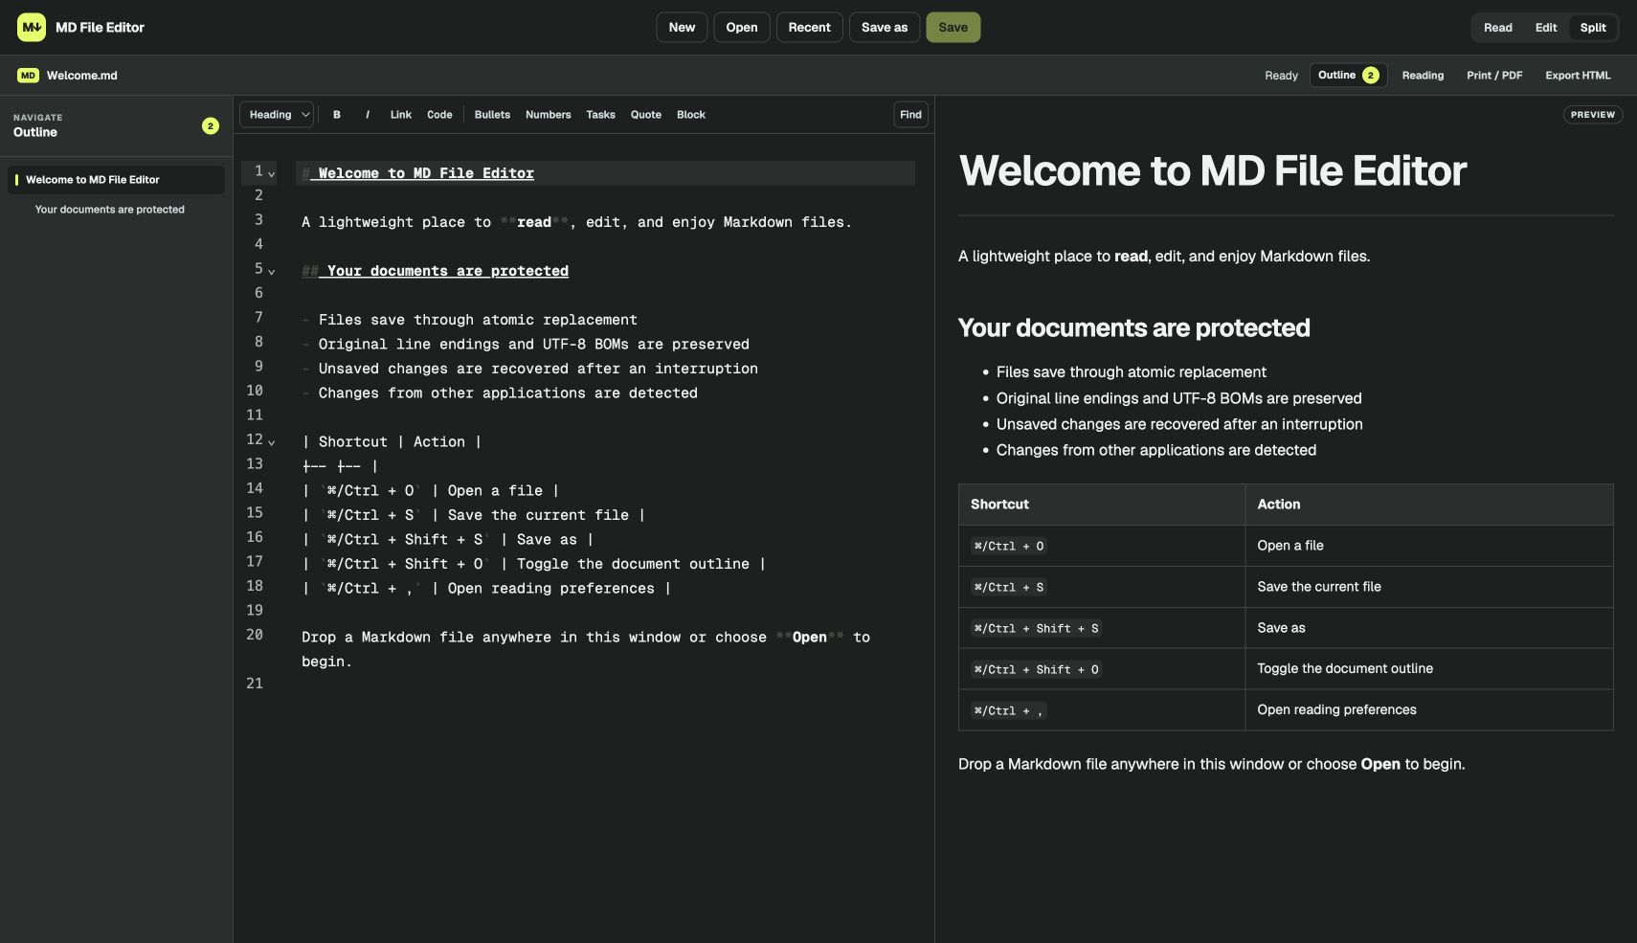Insert a Numbers list

click(x=548, y=115)
